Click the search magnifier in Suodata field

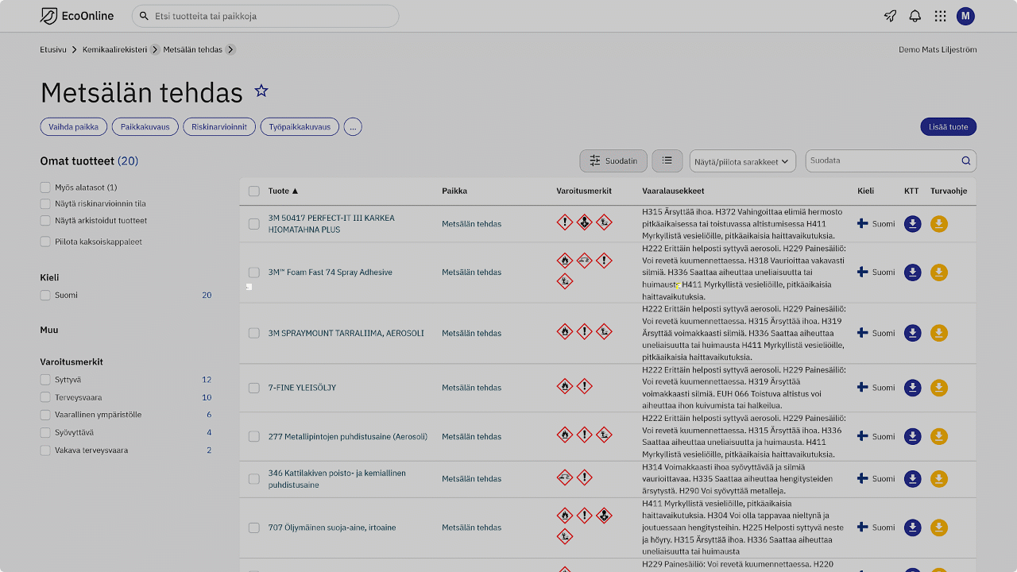(966, 160)
